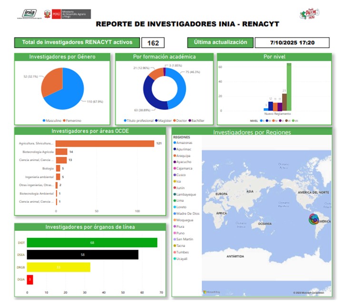
Task: Select the tallest green bar in Por nivel
Action: (x=288, y=86)
